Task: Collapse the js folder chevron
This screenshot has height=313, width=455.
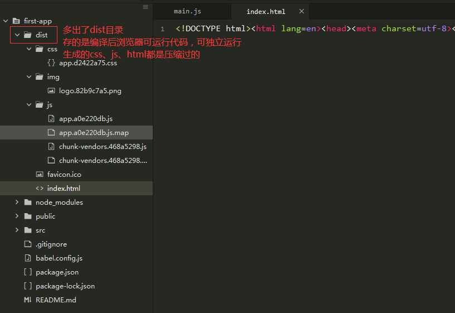Action: [x=29, y=104]
